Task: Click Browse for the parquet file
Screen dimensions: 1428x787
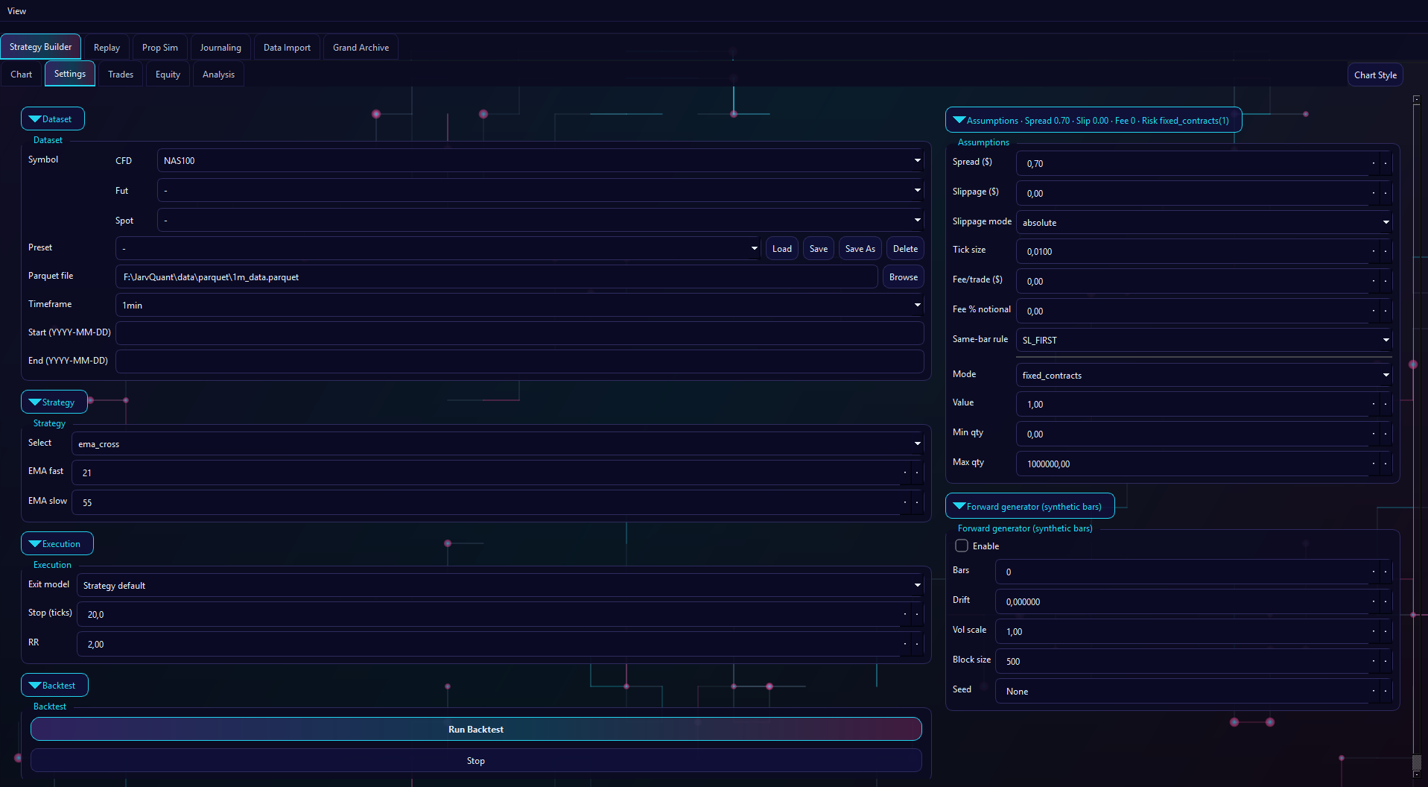Action: pyautogui.click(x=903, y=277)
